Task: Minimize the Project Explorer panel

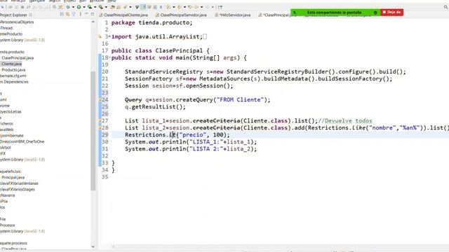Action: coord(86,14)
